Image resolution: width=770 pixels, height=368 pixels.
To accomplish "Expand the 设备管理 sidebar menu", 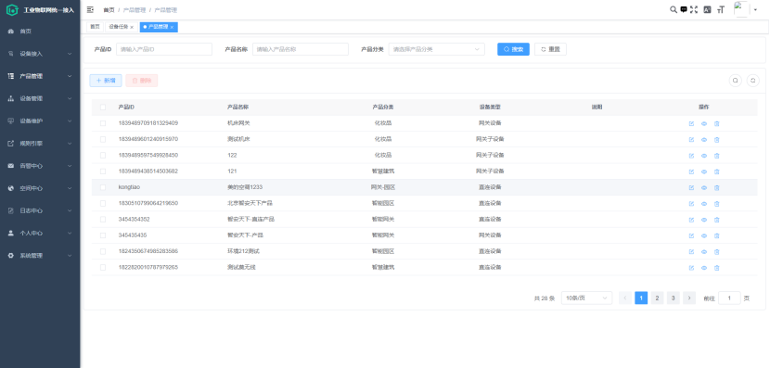I will 40,98.
